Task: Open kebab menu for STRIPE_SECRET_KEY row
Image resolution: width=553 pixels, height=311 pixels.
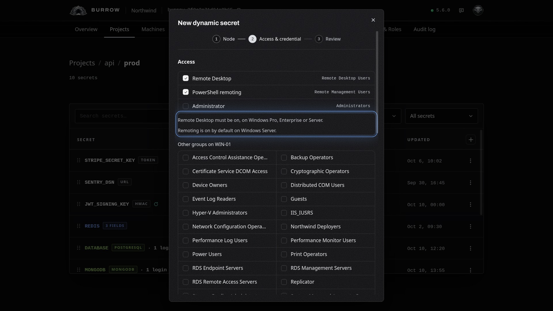Action: [471, 161]
